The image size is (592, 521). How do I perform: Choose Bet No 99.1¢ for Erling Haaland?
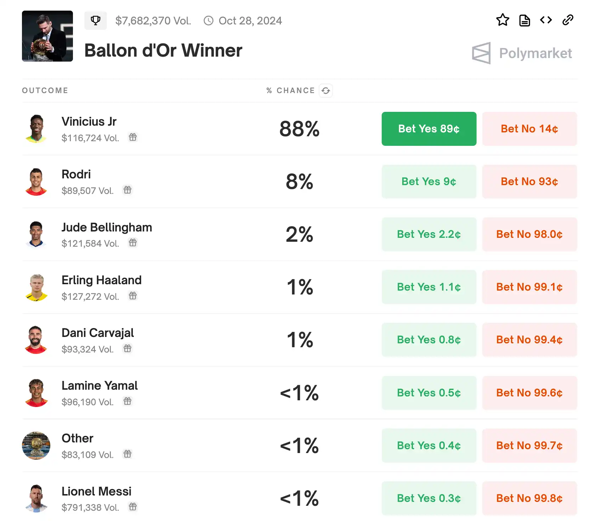click(529, 287)
